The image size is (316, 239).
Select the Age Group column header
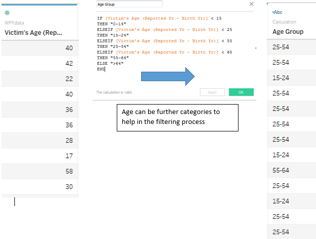coord(288,32)
